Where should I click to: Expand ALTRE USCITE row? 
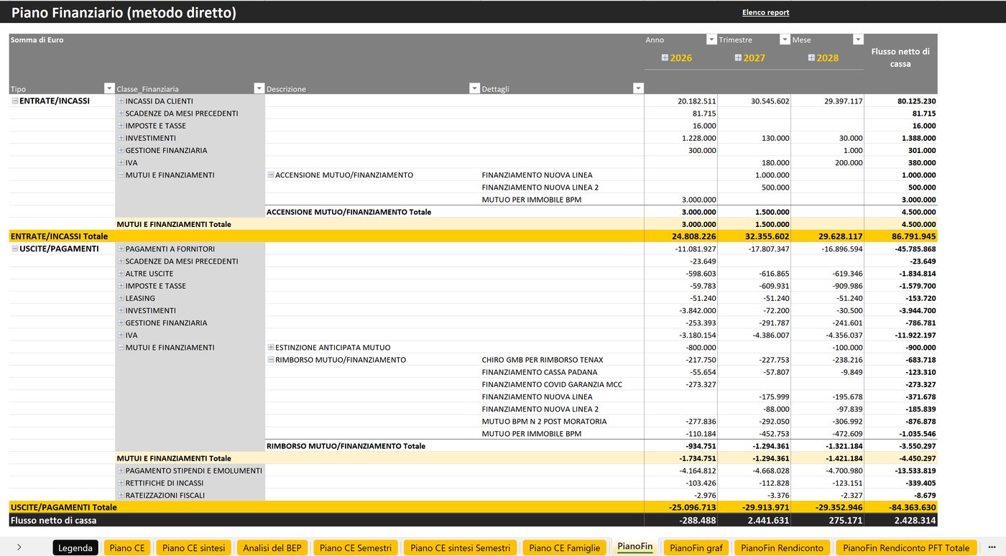pyautogui.click(x=121, y=274)
